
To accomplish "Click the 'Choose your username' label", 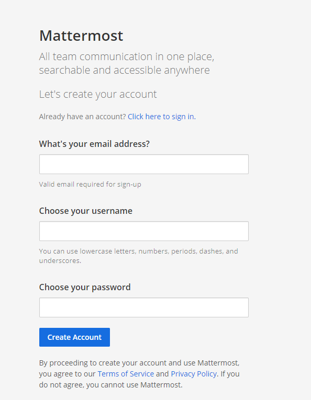I will [x=85, y=211].
